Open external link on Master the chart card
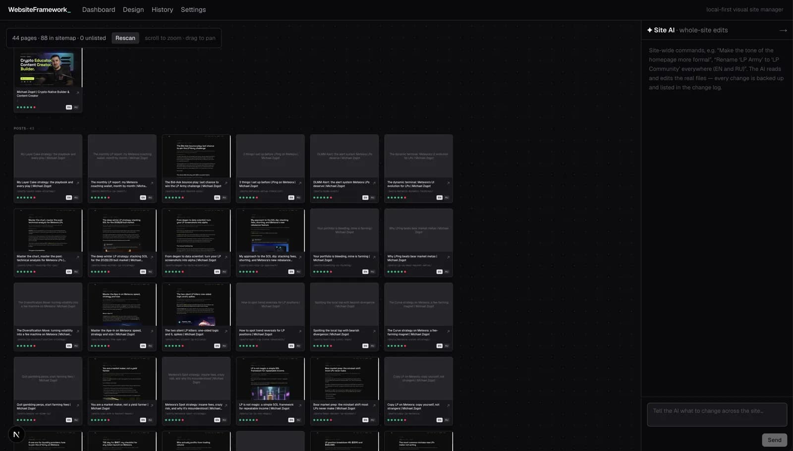 point(78,257)
